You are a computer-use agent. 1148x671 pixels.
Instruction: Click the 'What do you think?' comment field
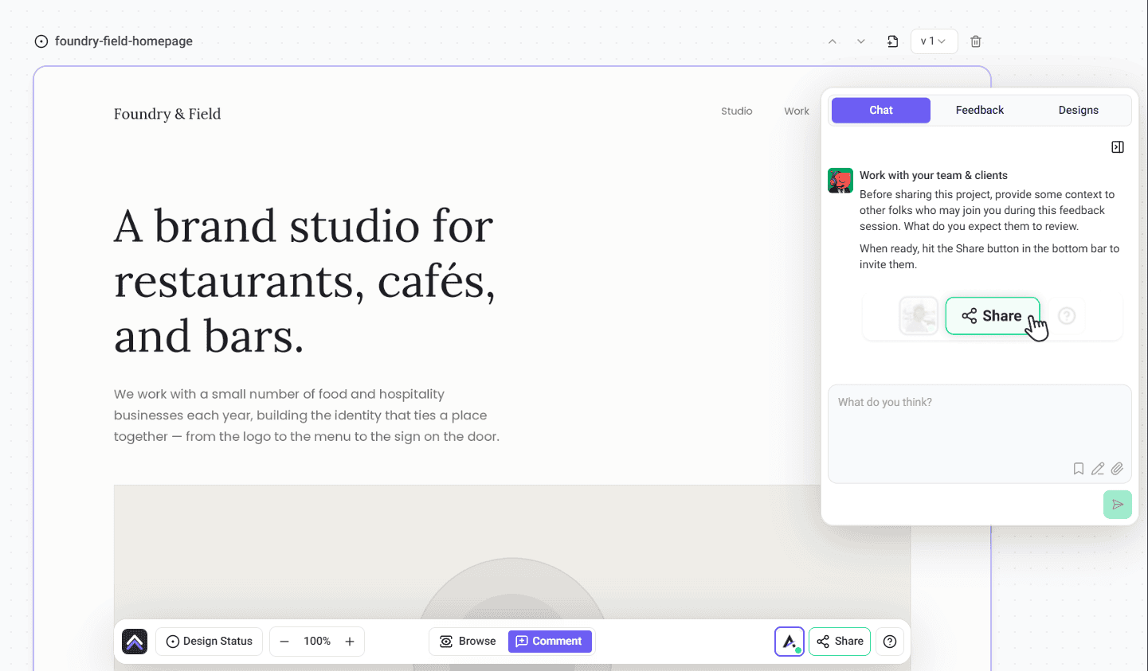click(980, 434)
